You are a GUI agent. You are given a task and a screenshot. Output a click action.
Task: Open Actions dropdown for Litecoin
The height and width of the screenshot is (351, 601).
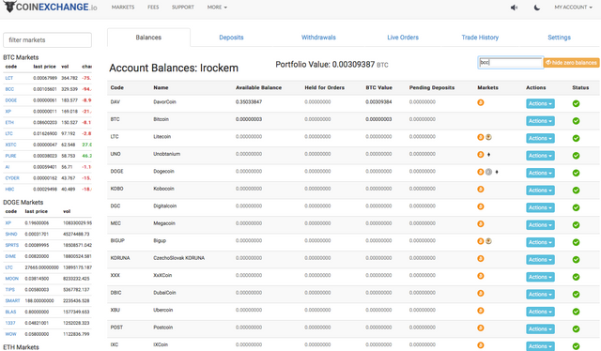click(540, 138)
